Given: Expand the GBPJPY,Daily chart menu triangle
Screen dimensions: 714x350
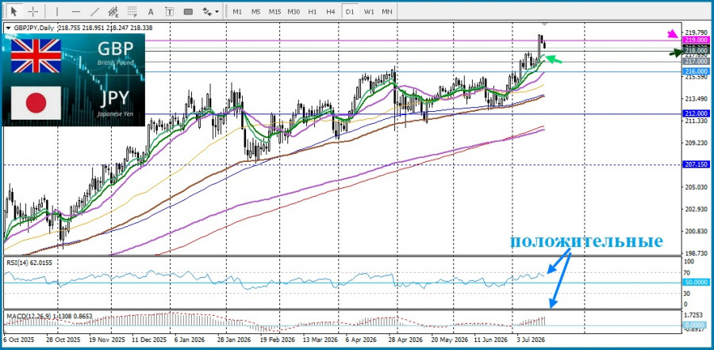Looking at the screenshot, I should pos(8,29).
